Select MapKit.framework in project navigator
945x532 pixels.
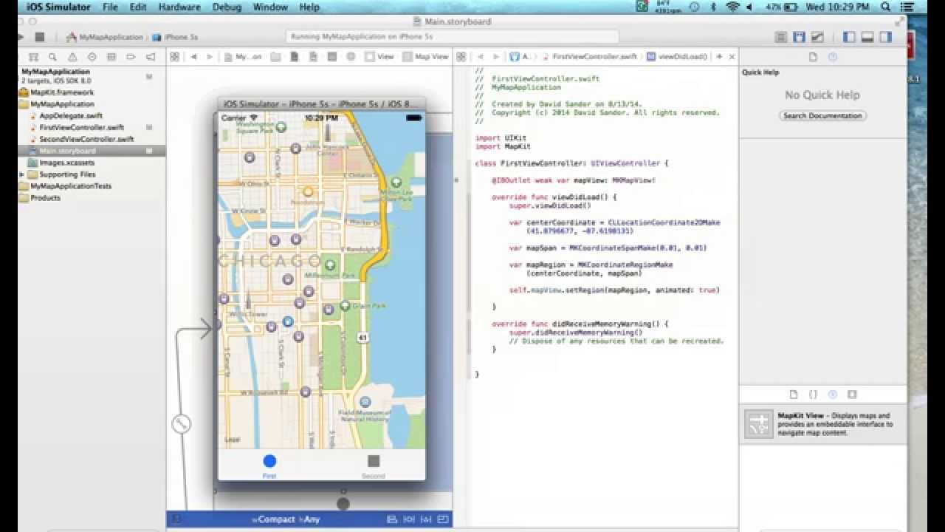tap(62, 92)
